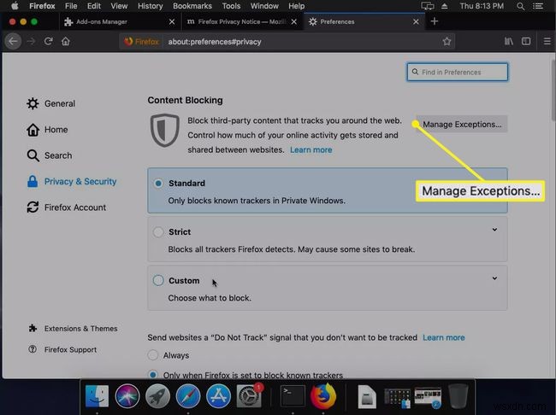Click the eject icon in menu bar

coord(444,6)
